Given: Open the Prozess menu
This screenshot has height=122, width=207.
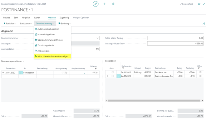Looking at the screenshot, I should (x=7, y=18).
